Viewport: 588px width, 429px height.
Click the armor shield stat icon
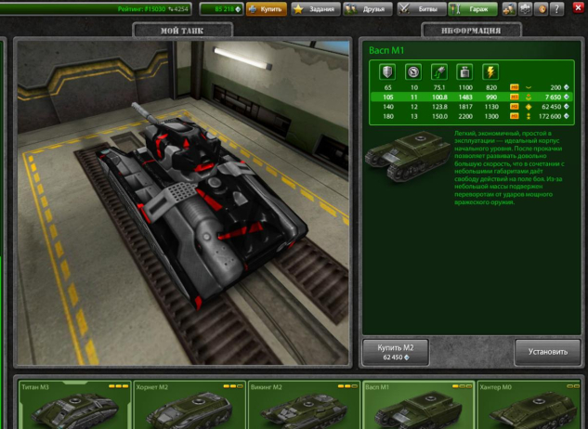click(x=387, y=71)
